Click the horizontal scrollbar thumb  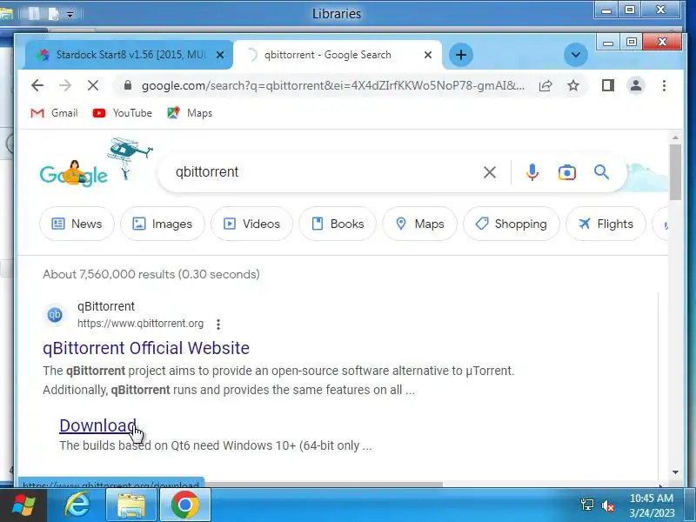(323, 485)
